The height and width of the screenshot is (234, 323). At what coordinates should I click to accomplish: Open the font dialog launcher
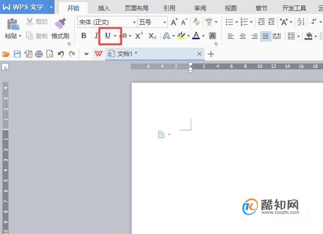[216, 44]
